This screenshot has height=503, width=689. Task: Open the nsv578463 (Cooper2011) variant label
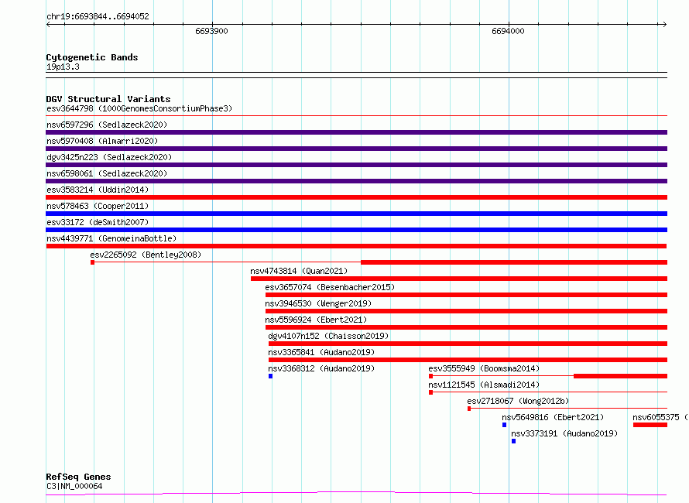(98, 206)
